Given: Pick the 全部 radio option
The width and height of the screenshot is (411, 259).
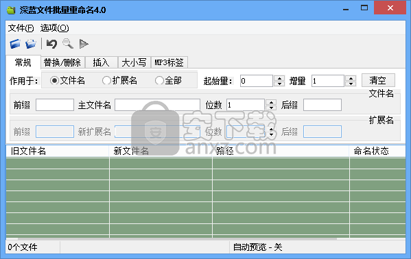Looking at the screenshot, I should pyautogui.click(x=169, y=80).
